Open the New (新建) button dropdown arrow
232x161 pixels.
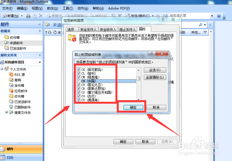[x=22, y=16]
